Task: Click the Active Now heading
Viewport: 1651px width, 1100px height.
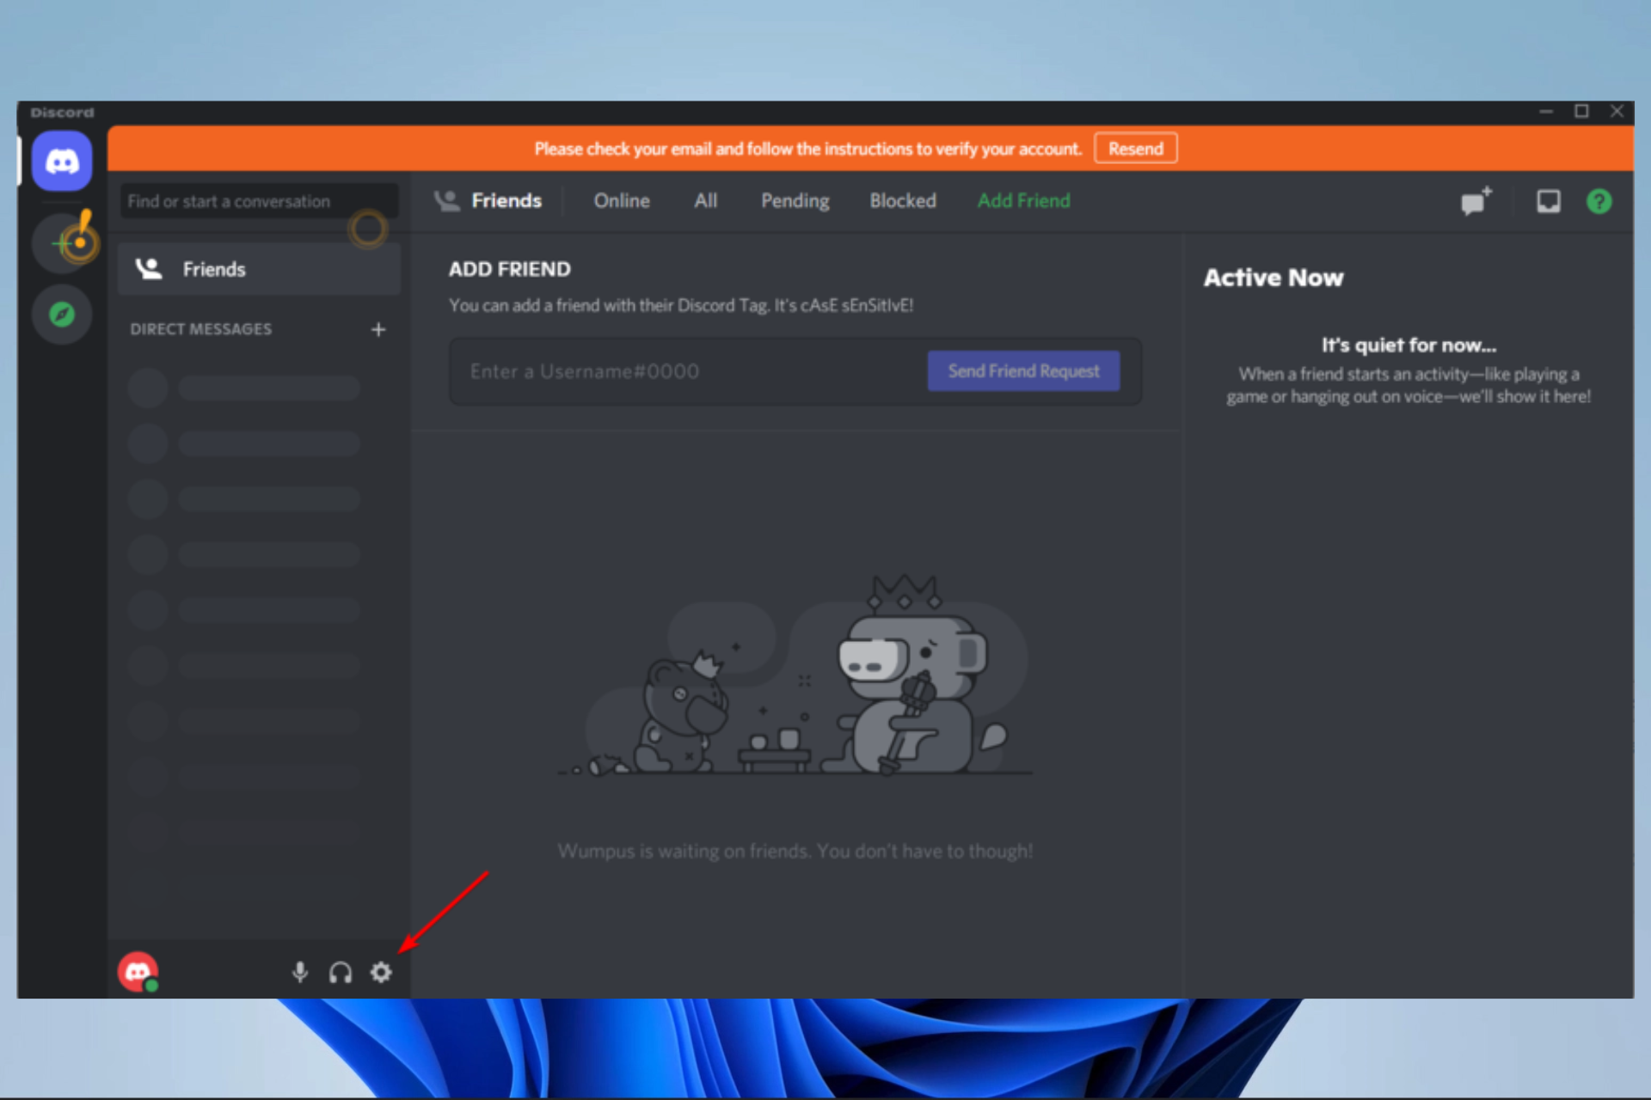Action: [x=1274, y=278]
